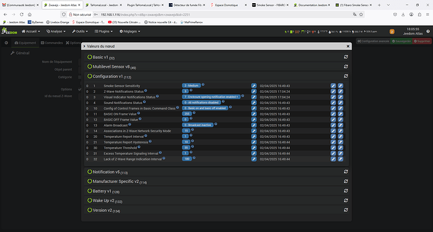Open the Analyse menu
The height and width of the screenshot is (232, 433).
(56, 31)
